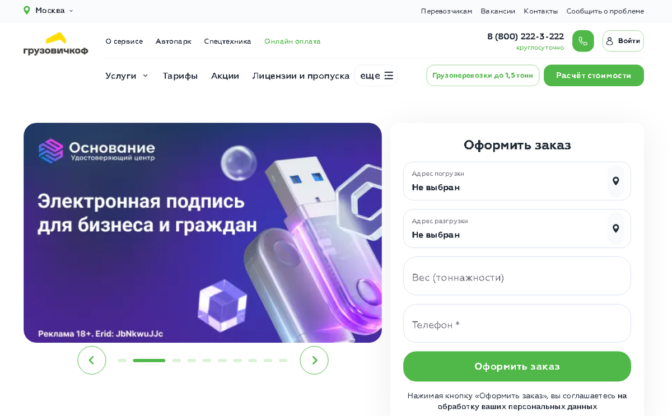Click the Вес (тоннажности) field
Viewport: 672px width, 416px height.
click(517, 276)
